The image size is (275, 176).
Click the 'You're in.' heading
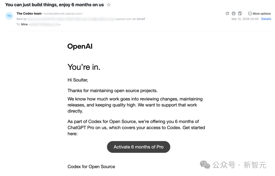coord(84,67)
